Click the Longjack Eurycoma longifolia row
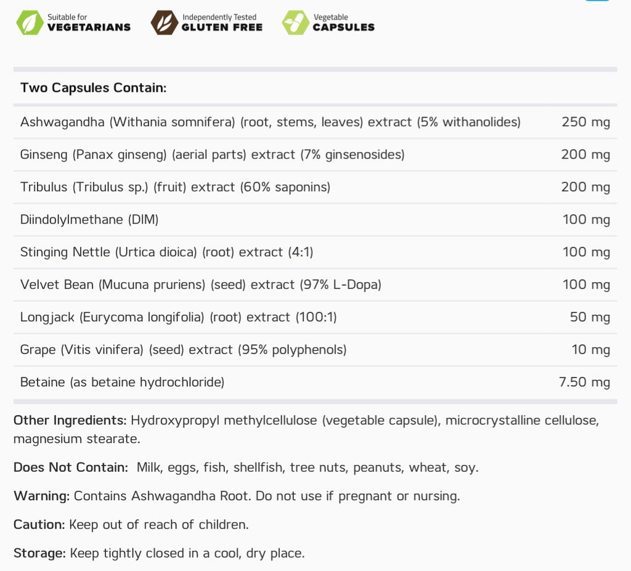 tap(315, 317)
